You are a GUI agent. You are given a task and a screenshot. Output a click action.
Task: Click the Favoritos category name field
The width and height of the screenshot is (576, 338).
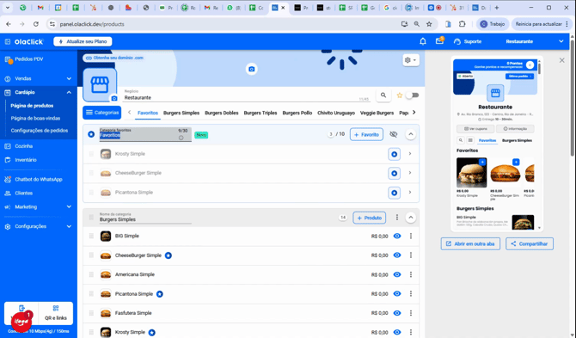point(145,134)
